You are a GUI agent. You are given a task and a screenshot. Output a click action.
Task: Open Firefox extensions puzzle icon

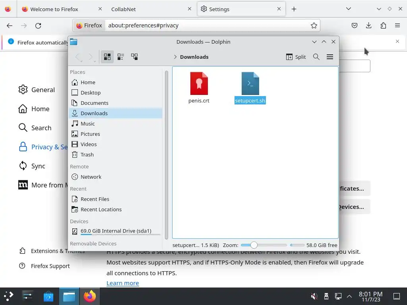[383, 25]
